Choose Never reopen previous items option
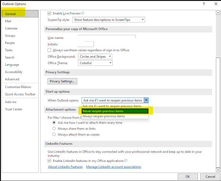 [115, 111]
